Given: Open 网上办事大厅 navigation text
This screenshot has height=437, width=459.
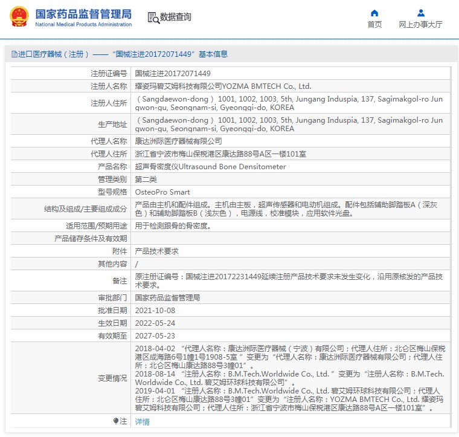Looking at the screenshot, I should [x=420, y=25].
